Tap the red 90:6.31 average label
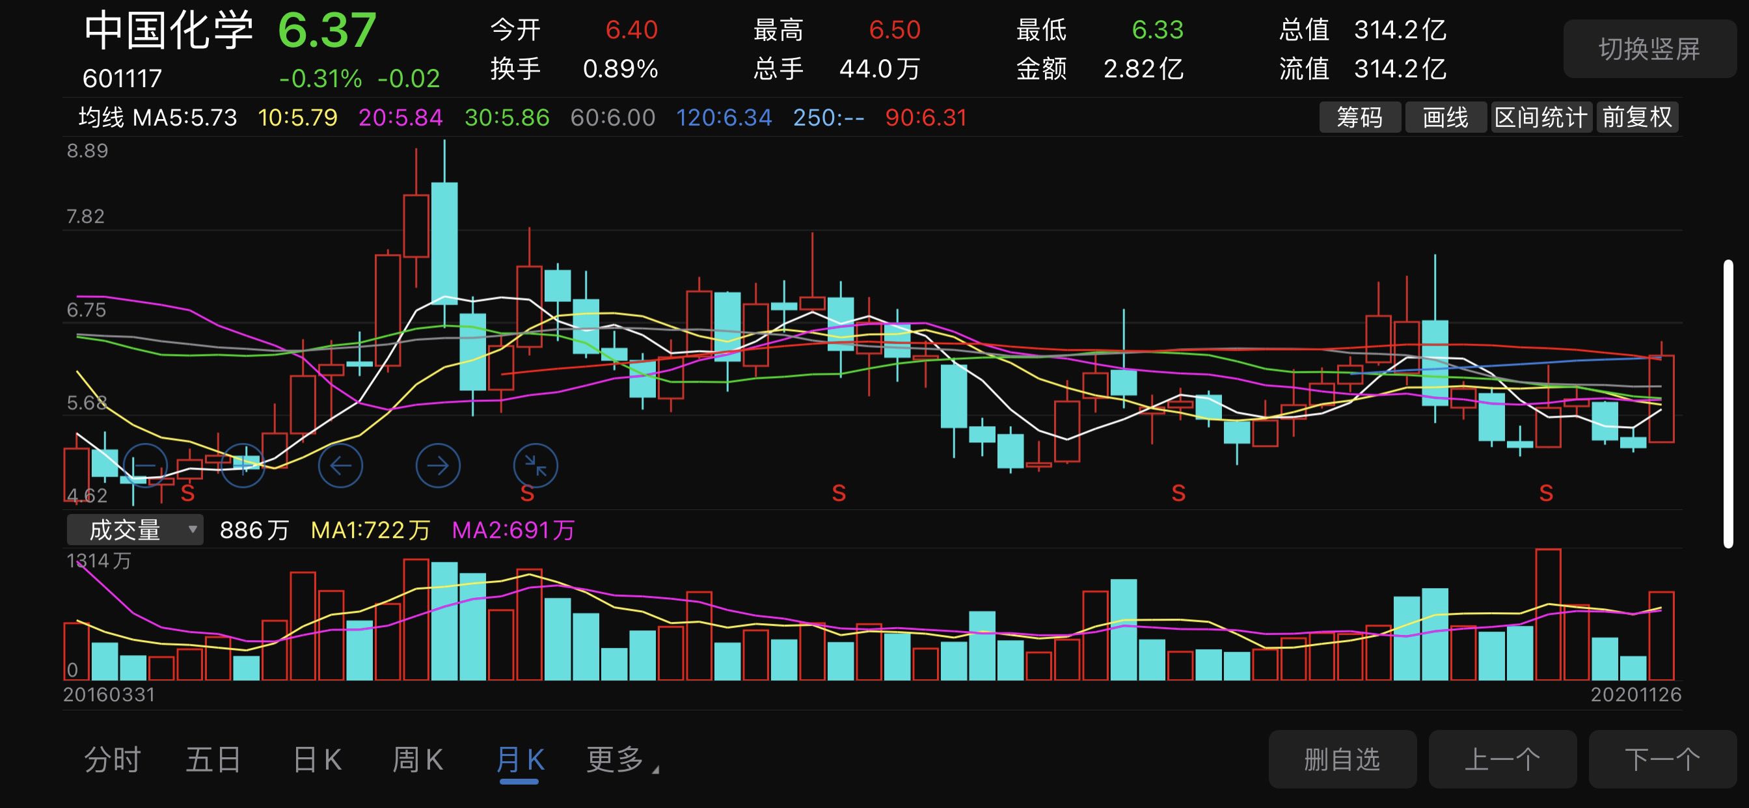This screenshot has height=808, width=1749. [x=925, y=118]
